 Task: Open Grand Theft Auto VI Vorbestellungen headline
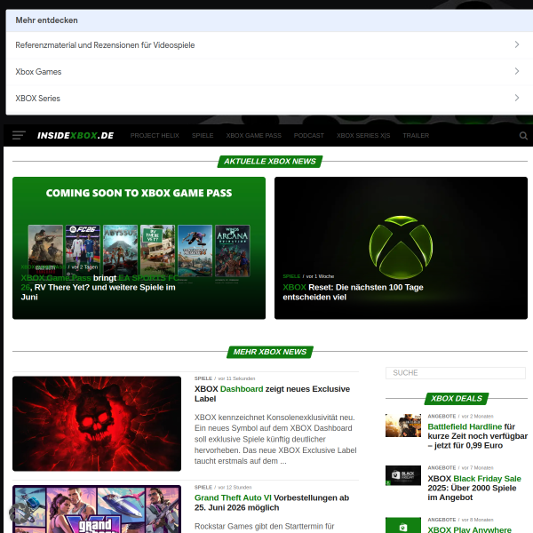pos(272,503)
